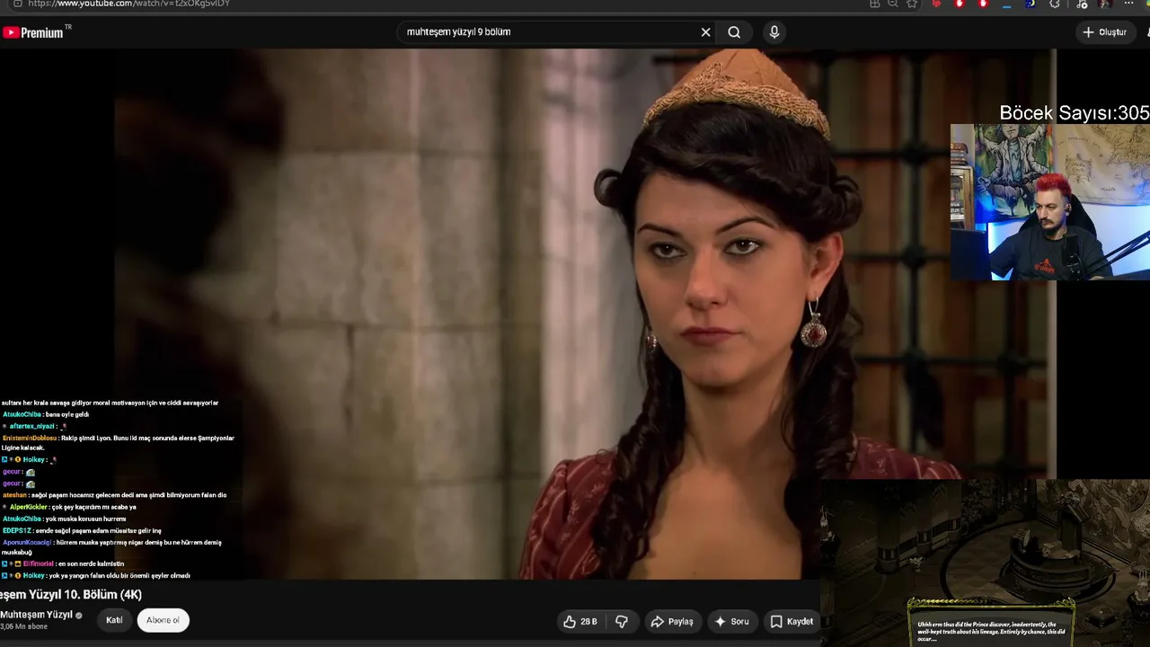Open browser profile avatar

(1105, 4)
